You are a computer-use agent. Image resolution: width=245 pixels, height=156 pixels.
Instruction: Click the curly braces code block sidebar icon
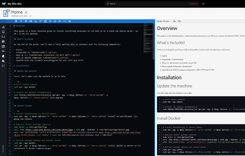point(3,37)
